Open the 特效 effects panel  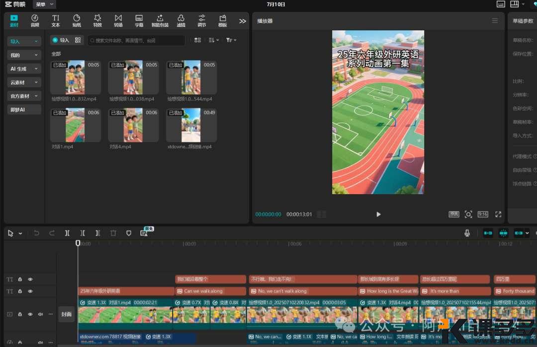pos(97,20)
